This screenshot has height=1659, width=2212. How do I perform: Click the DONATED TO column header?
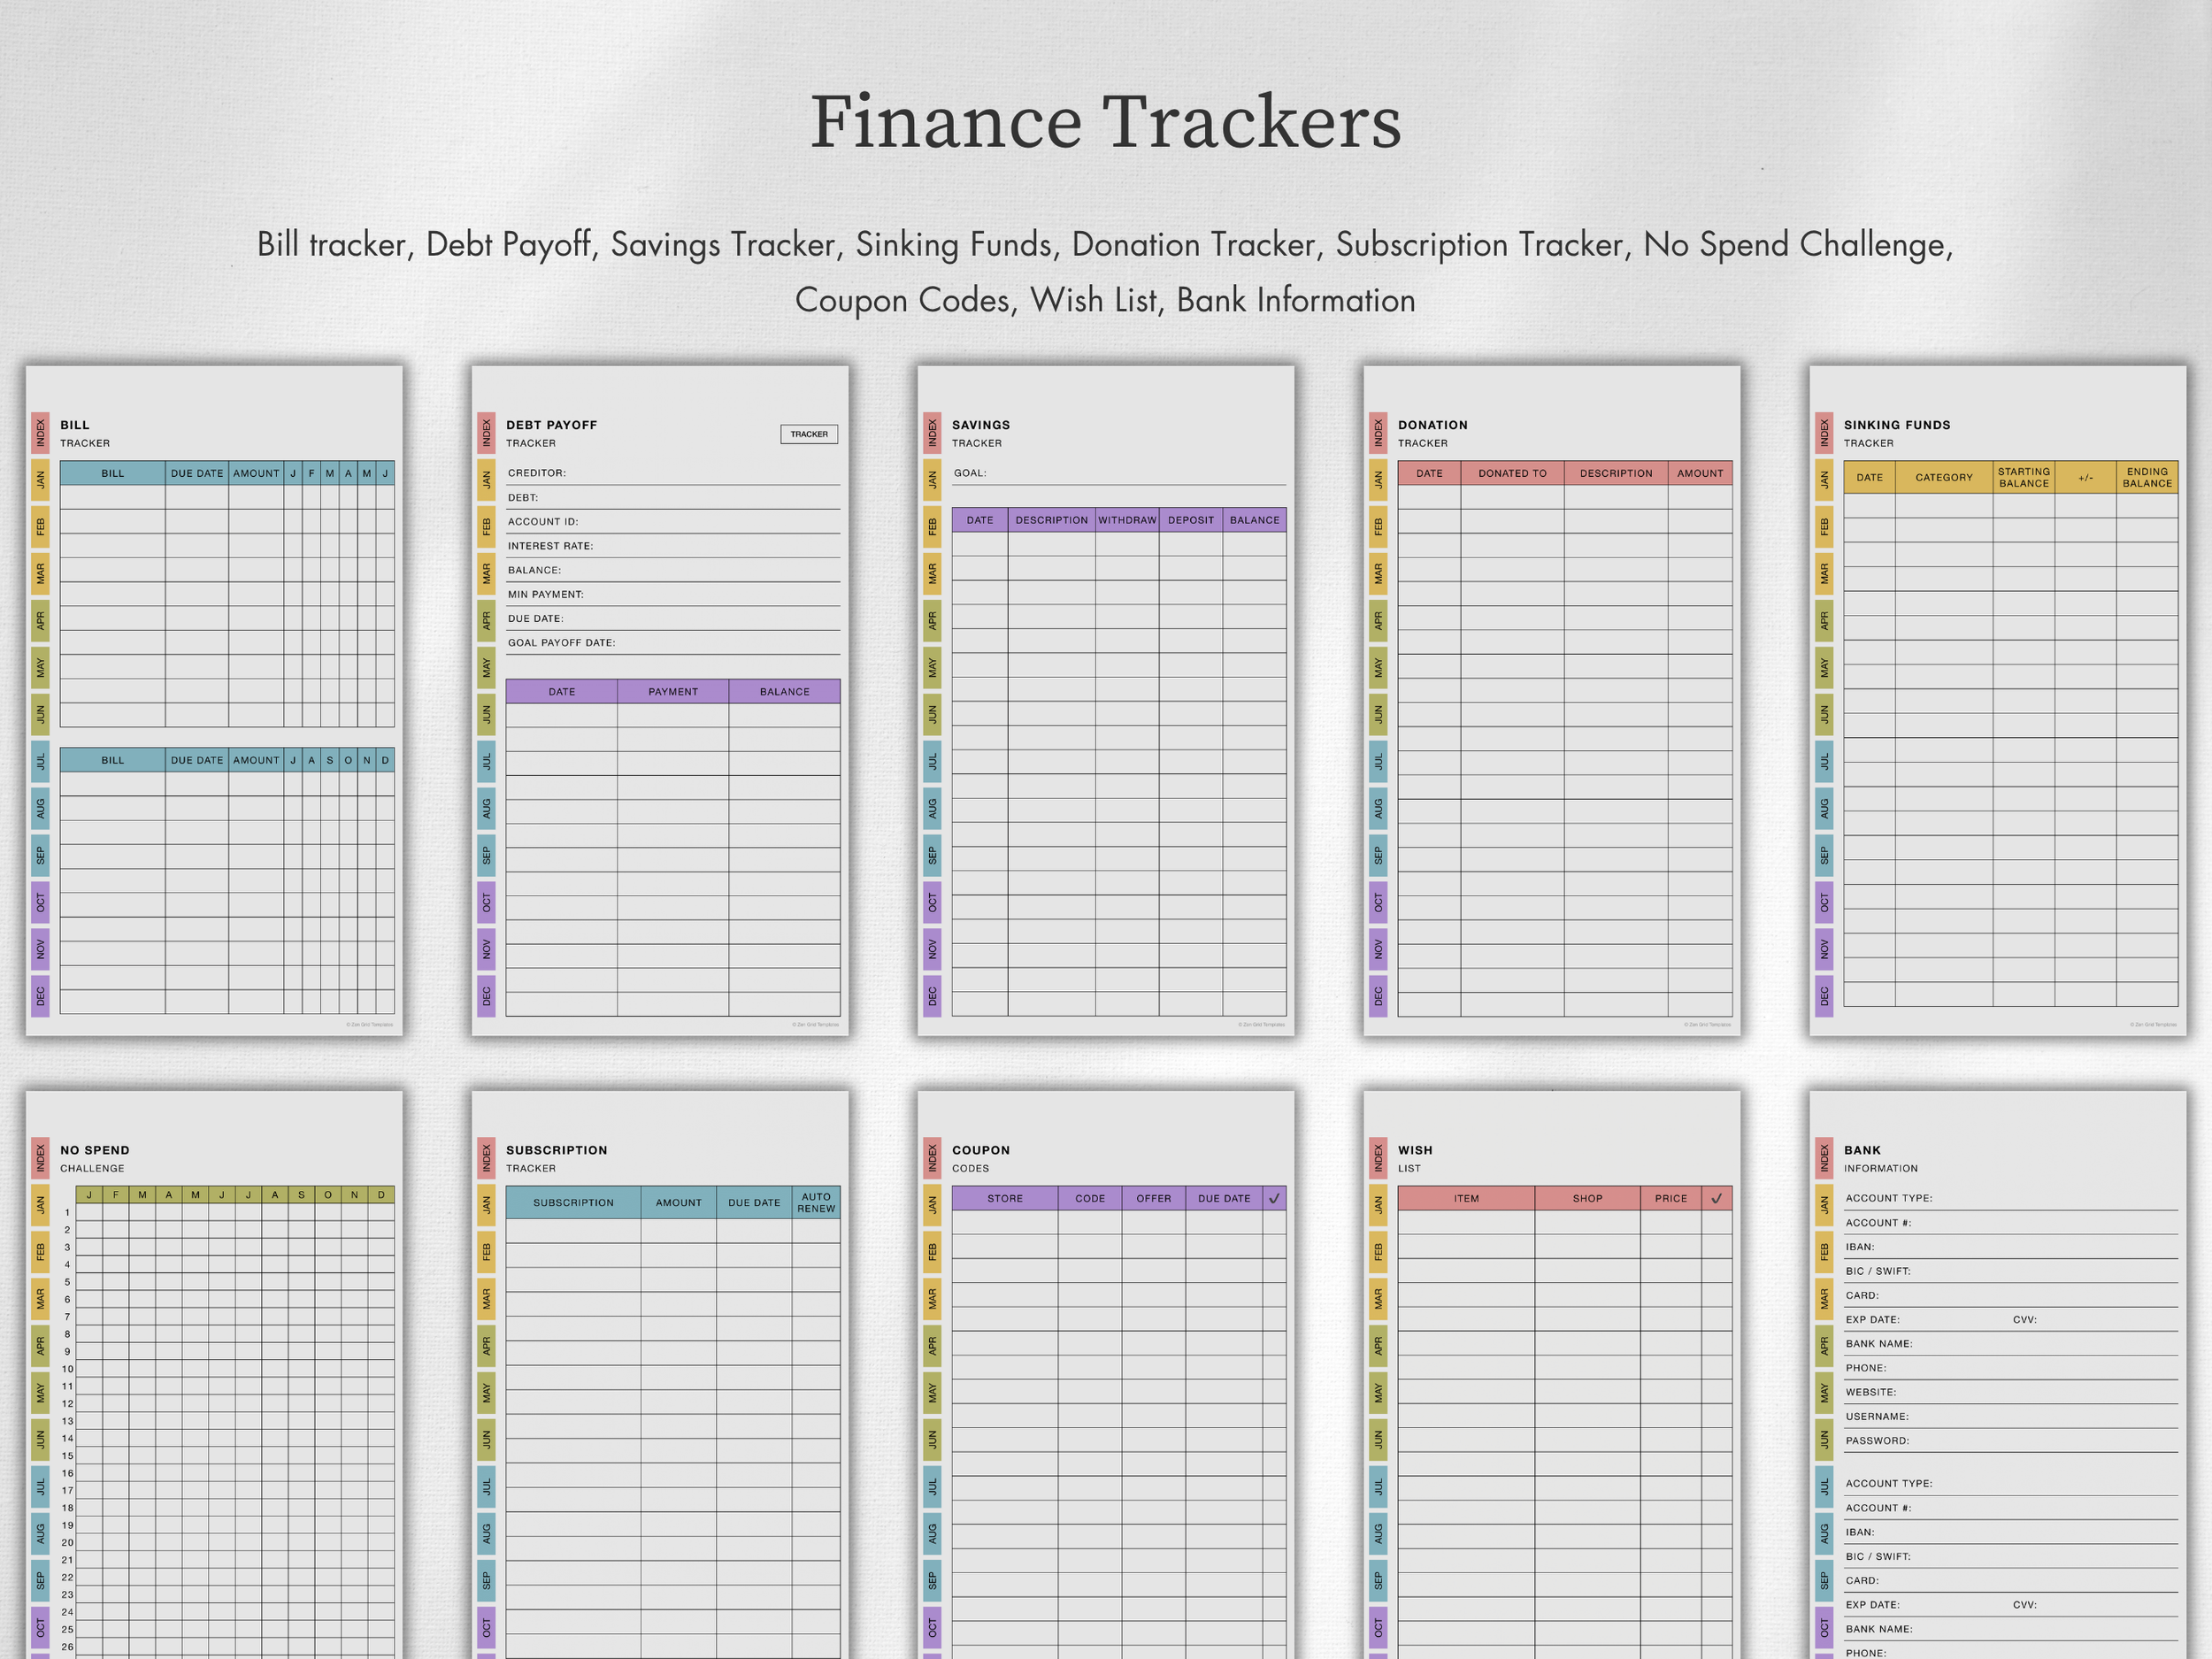click(x=1512, y=473)
